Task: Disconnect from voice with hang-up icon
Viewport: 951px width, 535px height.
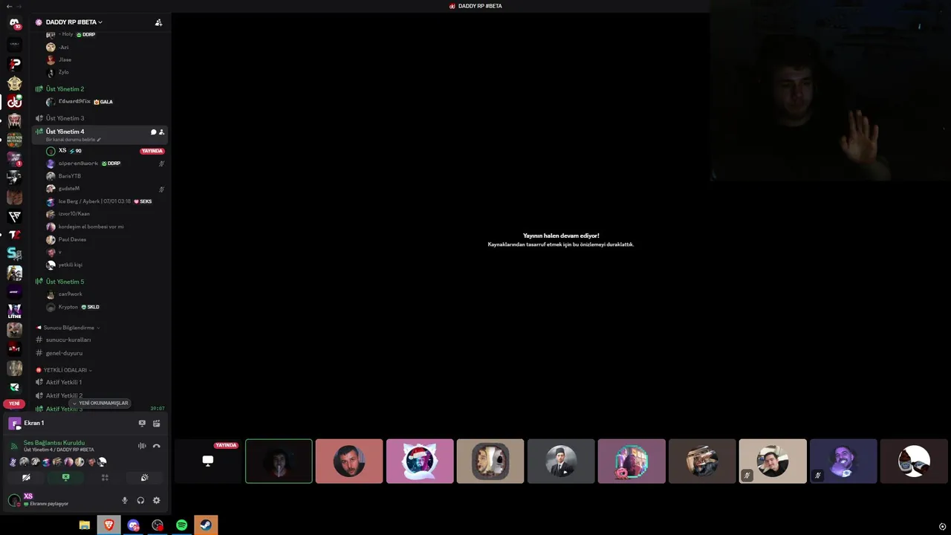Action: pos(156,446)
